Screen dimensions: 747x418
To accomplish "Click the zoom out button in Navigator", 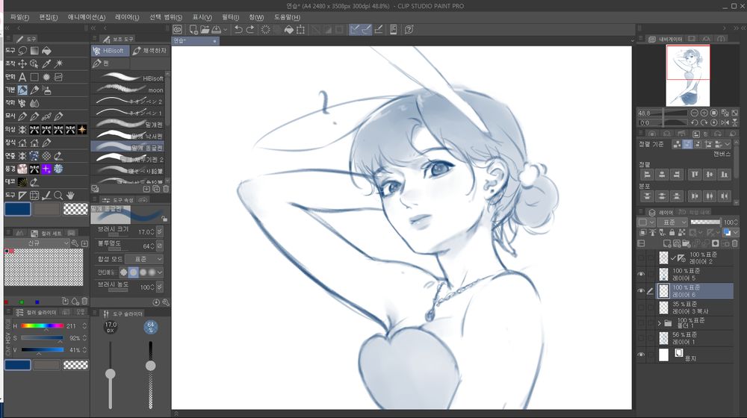I will click(694, 113).
